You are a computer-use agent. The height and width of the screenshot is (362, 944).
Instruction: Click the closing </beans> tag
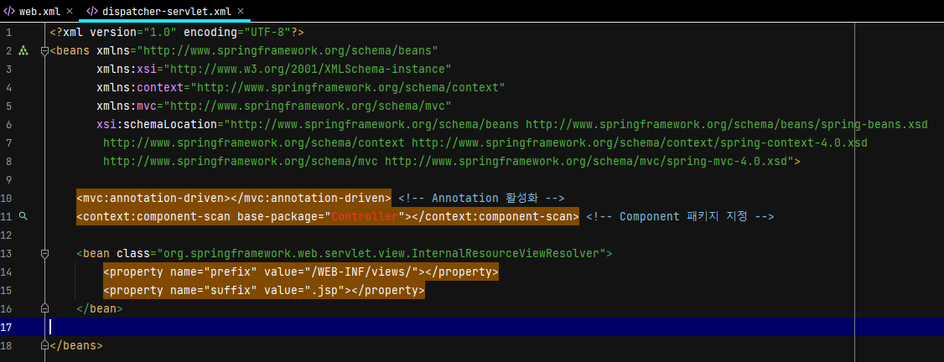pyautogui.click(x=75, y=346)
